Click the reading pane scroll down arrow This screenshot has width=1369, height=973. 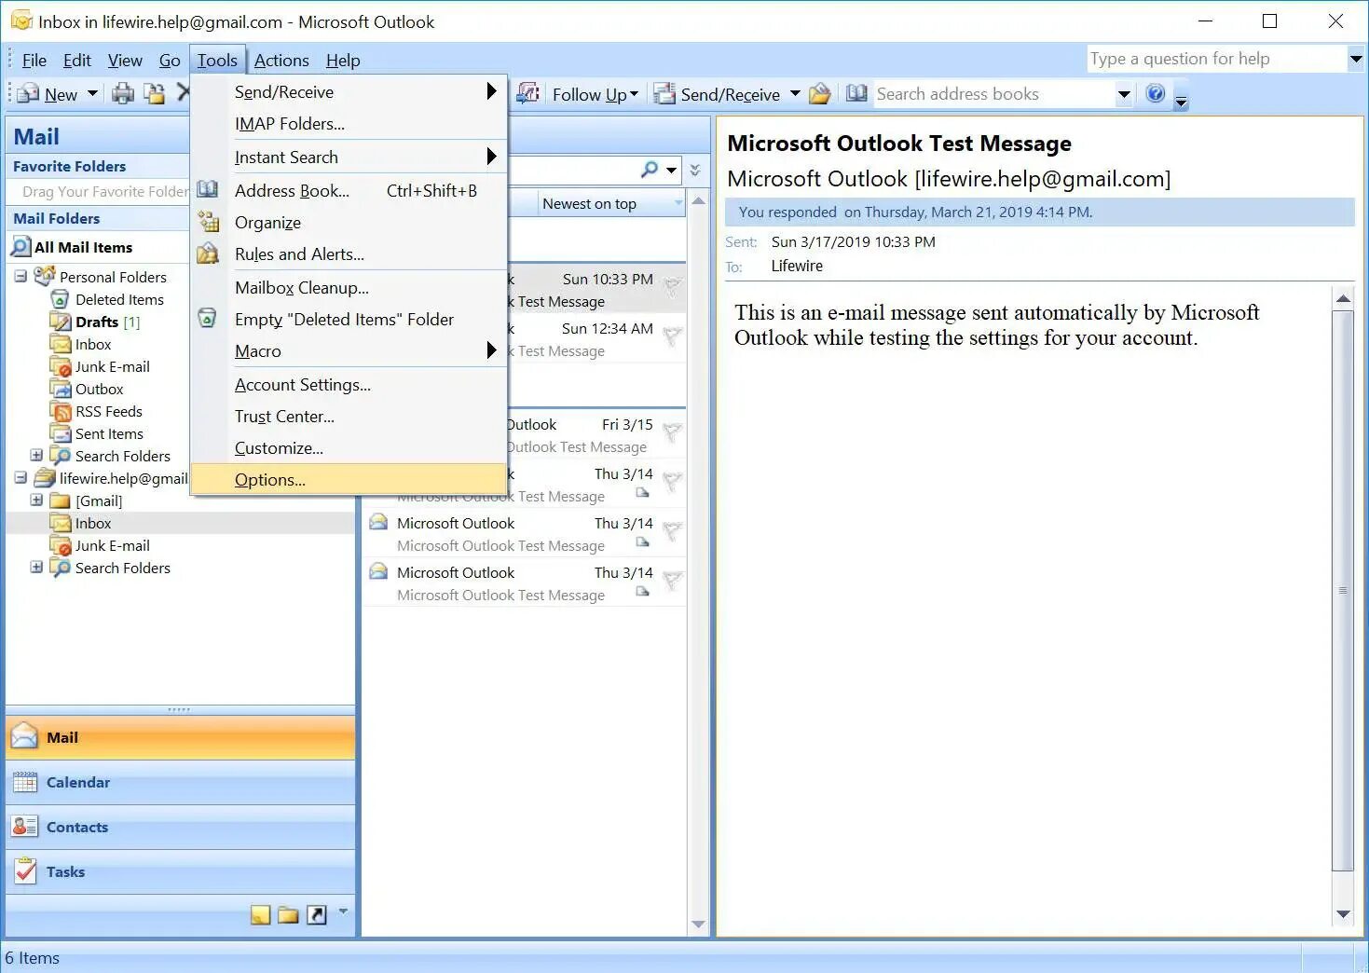tap(1343, 913)
